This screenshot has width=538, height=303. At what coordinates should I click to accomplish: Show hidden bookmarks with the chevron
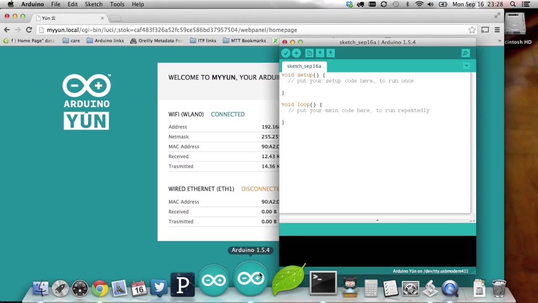click(x=499, y=41)
